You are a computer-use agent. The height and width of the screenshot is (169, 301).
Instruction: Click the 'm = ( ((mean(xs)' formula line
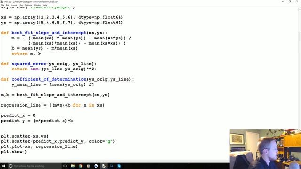click(71, 38)
